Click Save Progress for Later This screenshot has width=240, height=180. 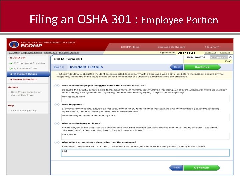[26, 92]
